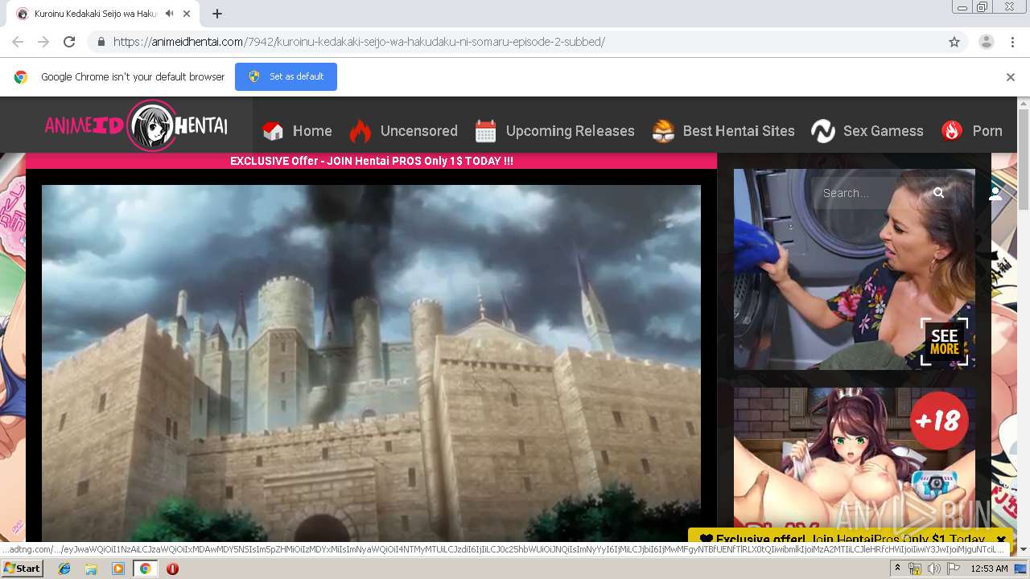The image size is (1030, 579).
Task: Launch Internet Explorer from the taskbar
Action: click(64, 569)
